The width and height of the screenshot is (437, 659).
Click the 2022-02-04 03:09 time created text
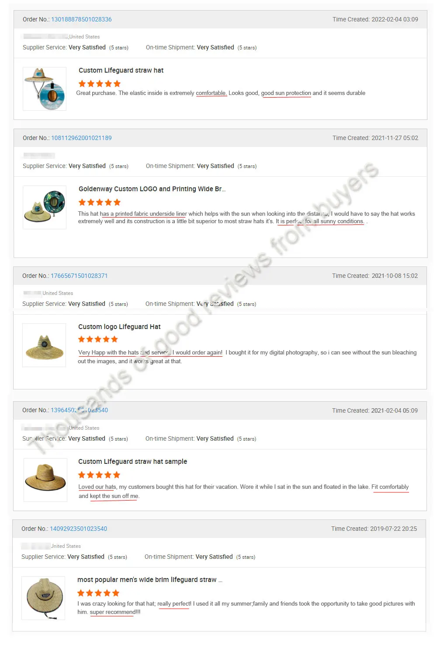point(395,19)
